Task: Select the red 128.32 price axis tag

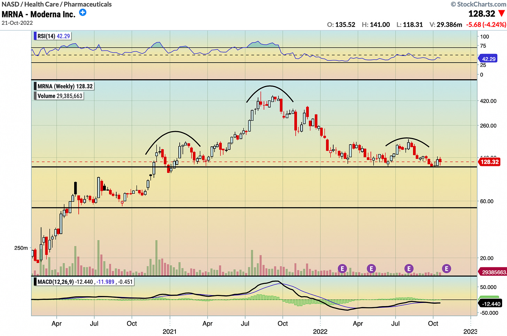Action: click(490, 162)
